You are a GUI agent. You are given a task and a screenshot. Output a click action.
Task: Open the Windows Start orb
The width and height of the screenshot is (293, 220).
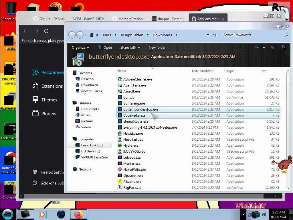[x=8, y=214]
